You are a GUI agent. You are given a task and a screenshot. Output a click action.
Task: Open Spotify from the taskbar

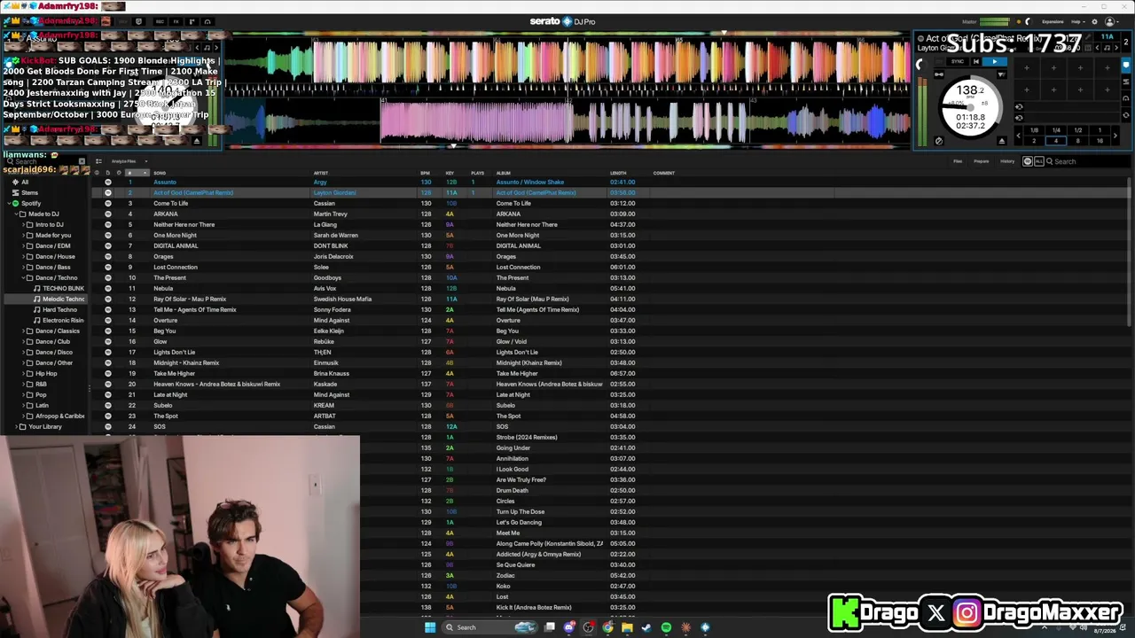pyautogui.click(x=666, y=627)
